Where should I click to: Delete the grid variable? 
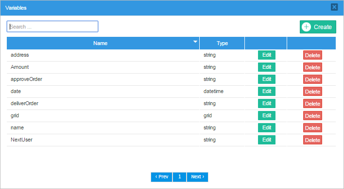point(312,115)
